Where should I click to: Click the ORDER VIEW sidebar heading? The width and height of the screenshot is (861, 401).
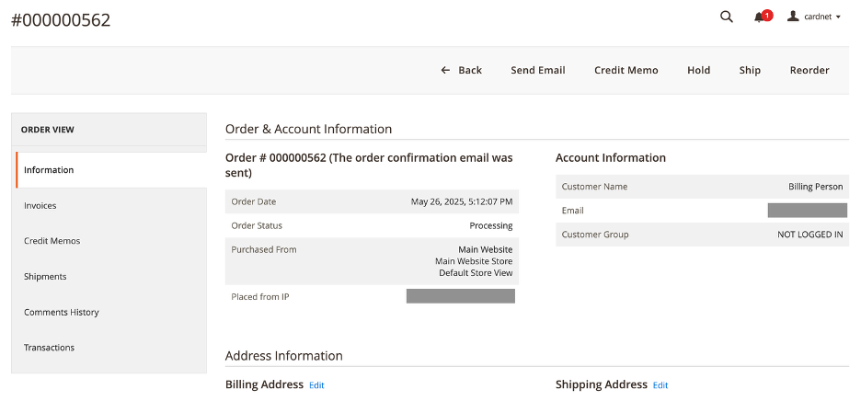47,130
